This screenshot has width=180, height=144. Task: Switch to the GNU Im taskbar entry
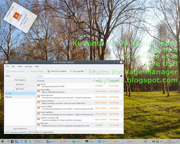(x=64, y=141)
